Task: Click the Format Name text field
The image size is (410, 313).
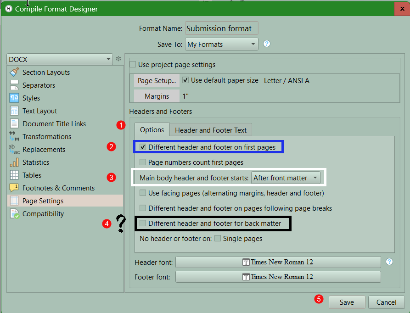Action: click(x=221, y=28)
